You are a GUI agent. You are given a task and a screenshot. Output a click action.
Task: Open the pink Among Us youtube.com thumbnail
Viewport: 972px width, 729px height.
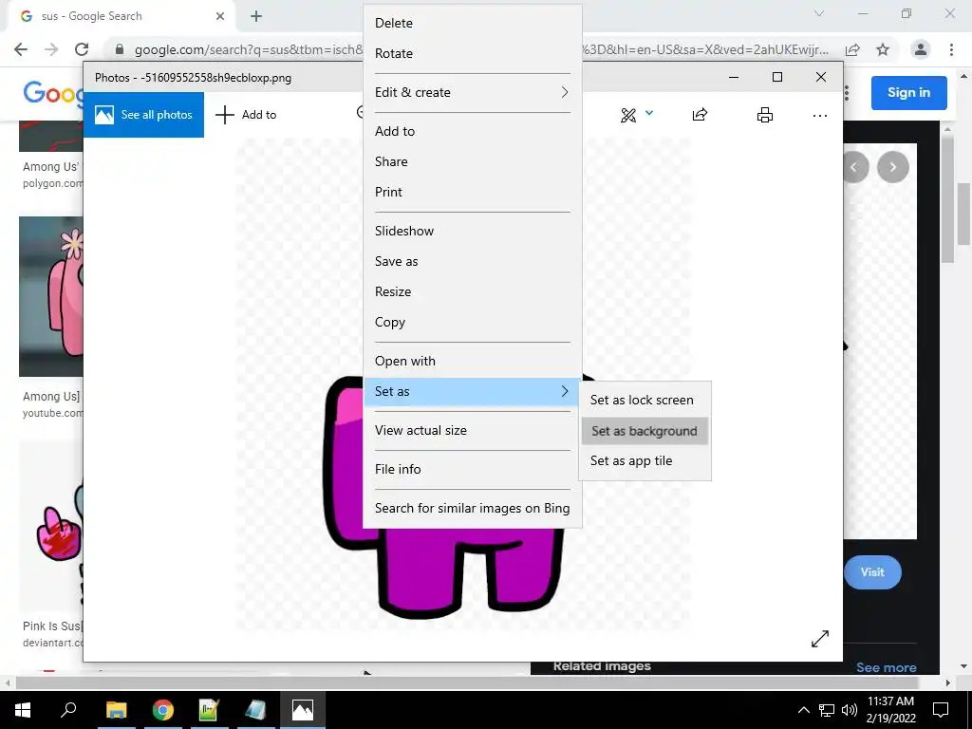[51, 296]
